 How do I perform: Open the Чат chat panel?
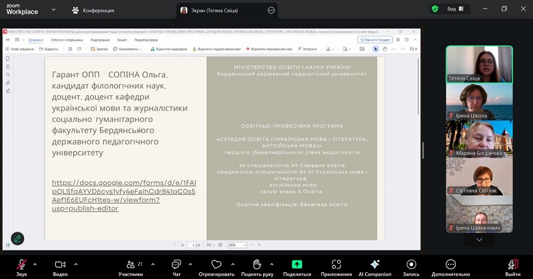pyautogui.click(x=177, y=264)
